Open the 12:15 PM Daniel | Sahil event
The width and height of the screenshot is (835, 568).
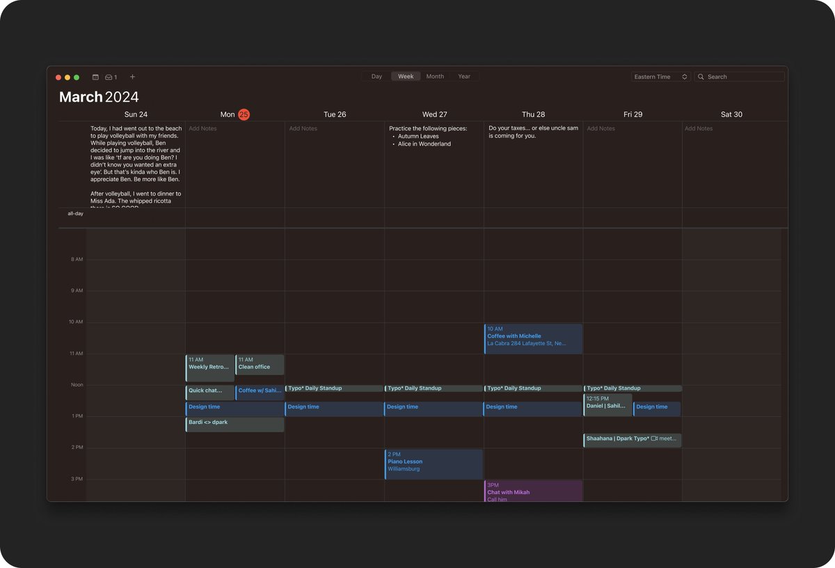[x=607, y=404]
